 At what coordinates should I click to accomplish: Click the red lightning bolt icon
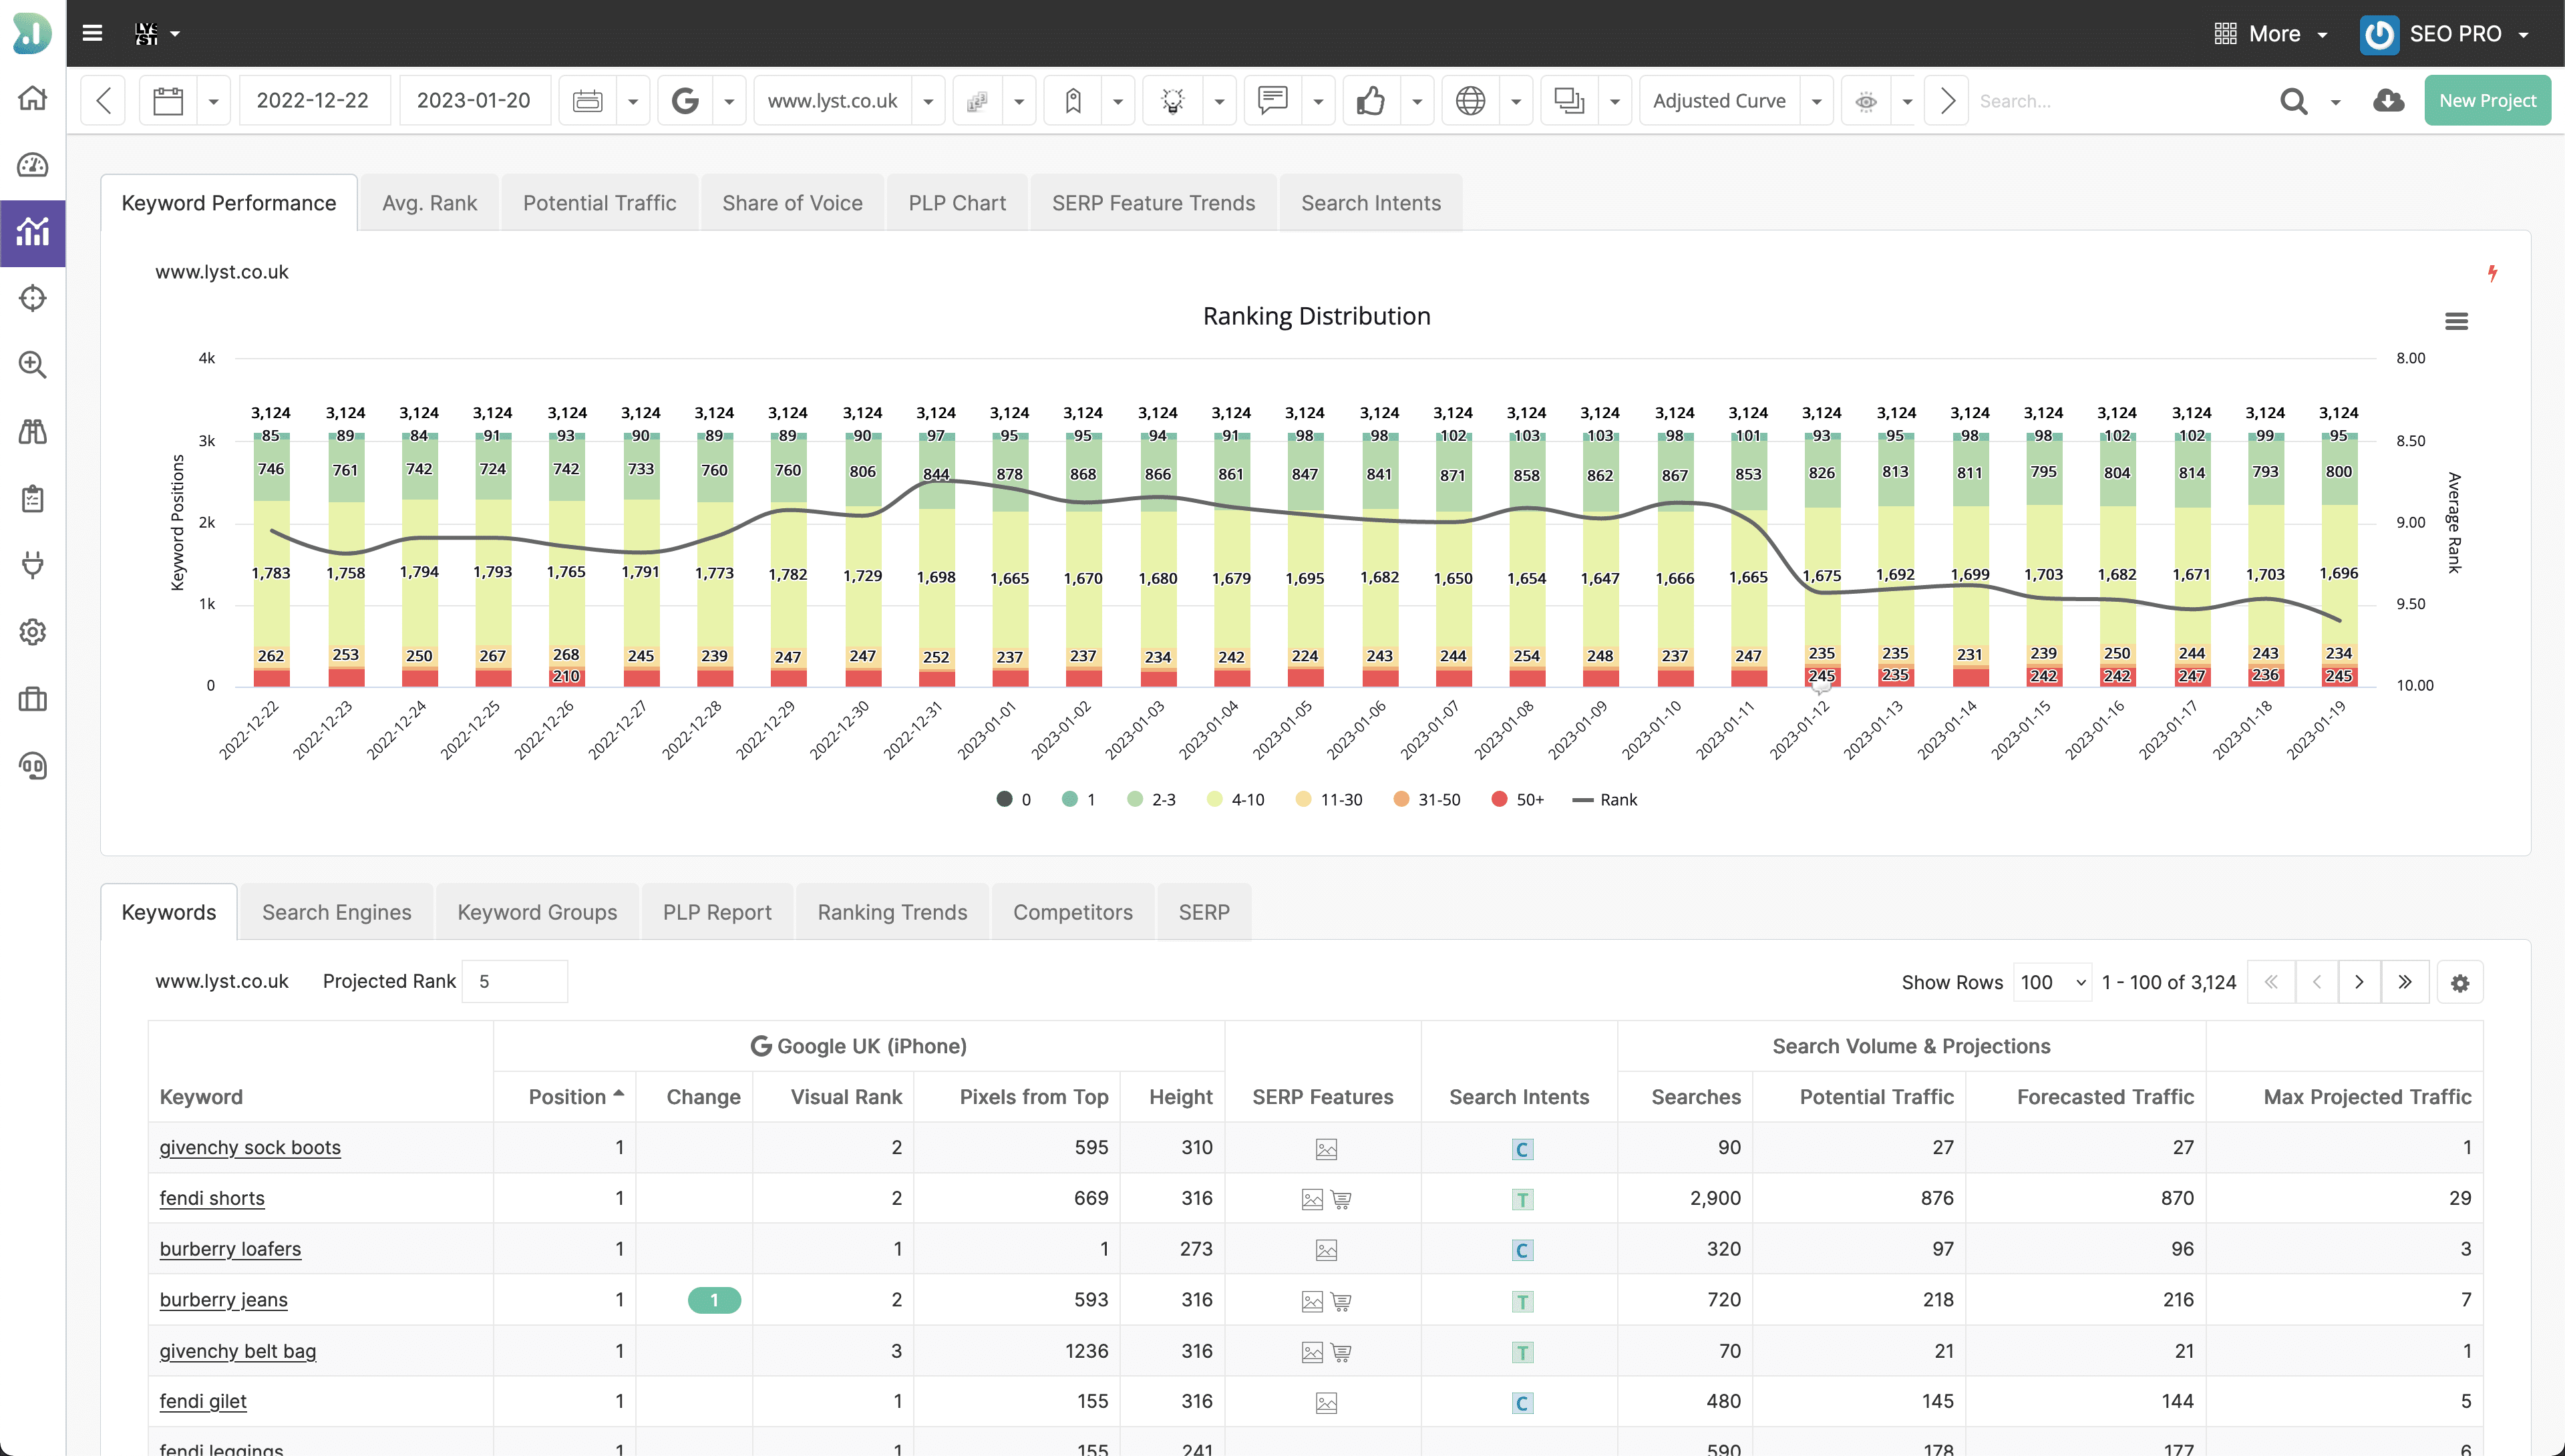pos(2492,273)
